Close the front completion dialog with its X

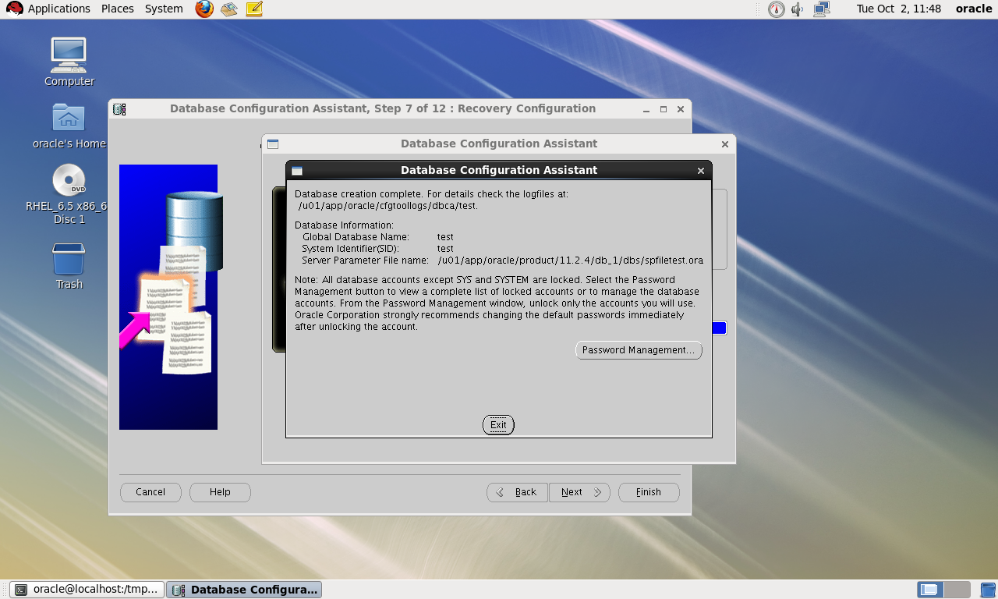coord(700,170)
